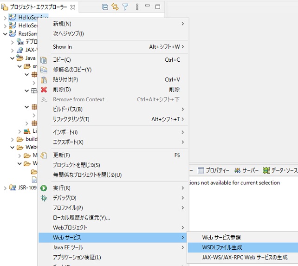
Task: Expand the デプロ deployment descriptor node
Action: tap(13, 42)
